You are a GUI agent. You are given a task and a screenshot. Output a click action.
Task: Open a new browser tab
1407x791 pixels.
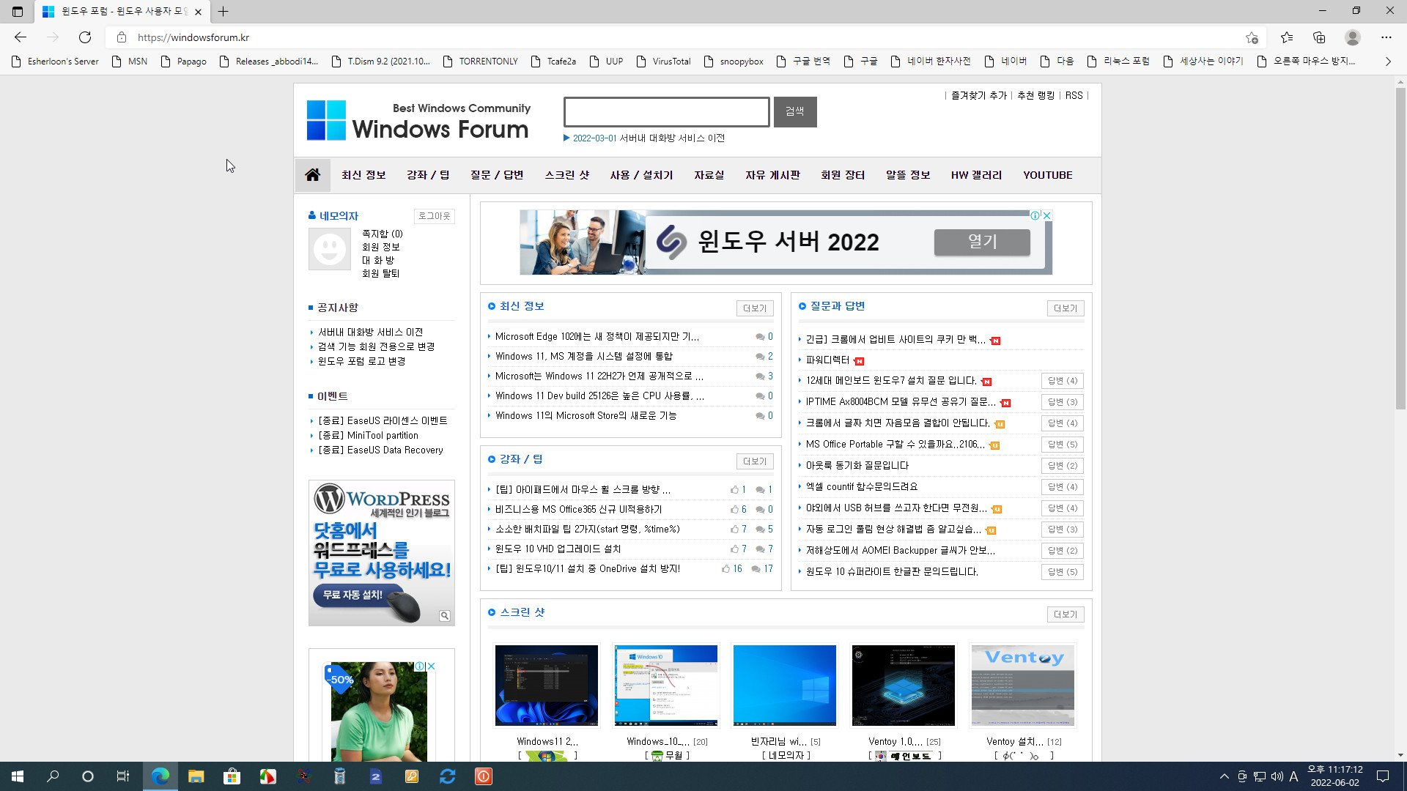click(x=224, y=12)
